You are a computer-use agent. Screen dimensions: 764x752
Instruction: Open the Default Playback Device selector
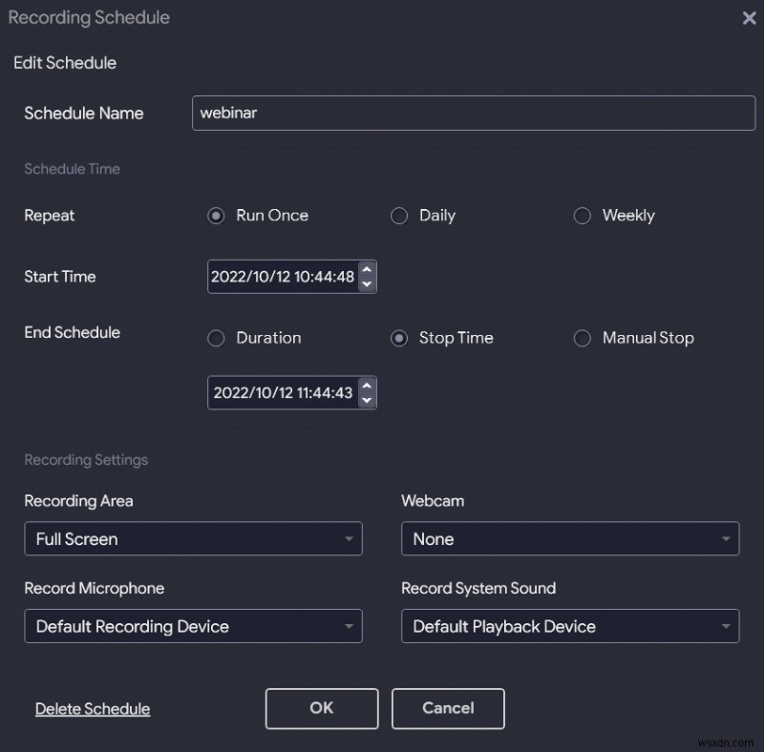pyautogui.click(x=568, y=626)
